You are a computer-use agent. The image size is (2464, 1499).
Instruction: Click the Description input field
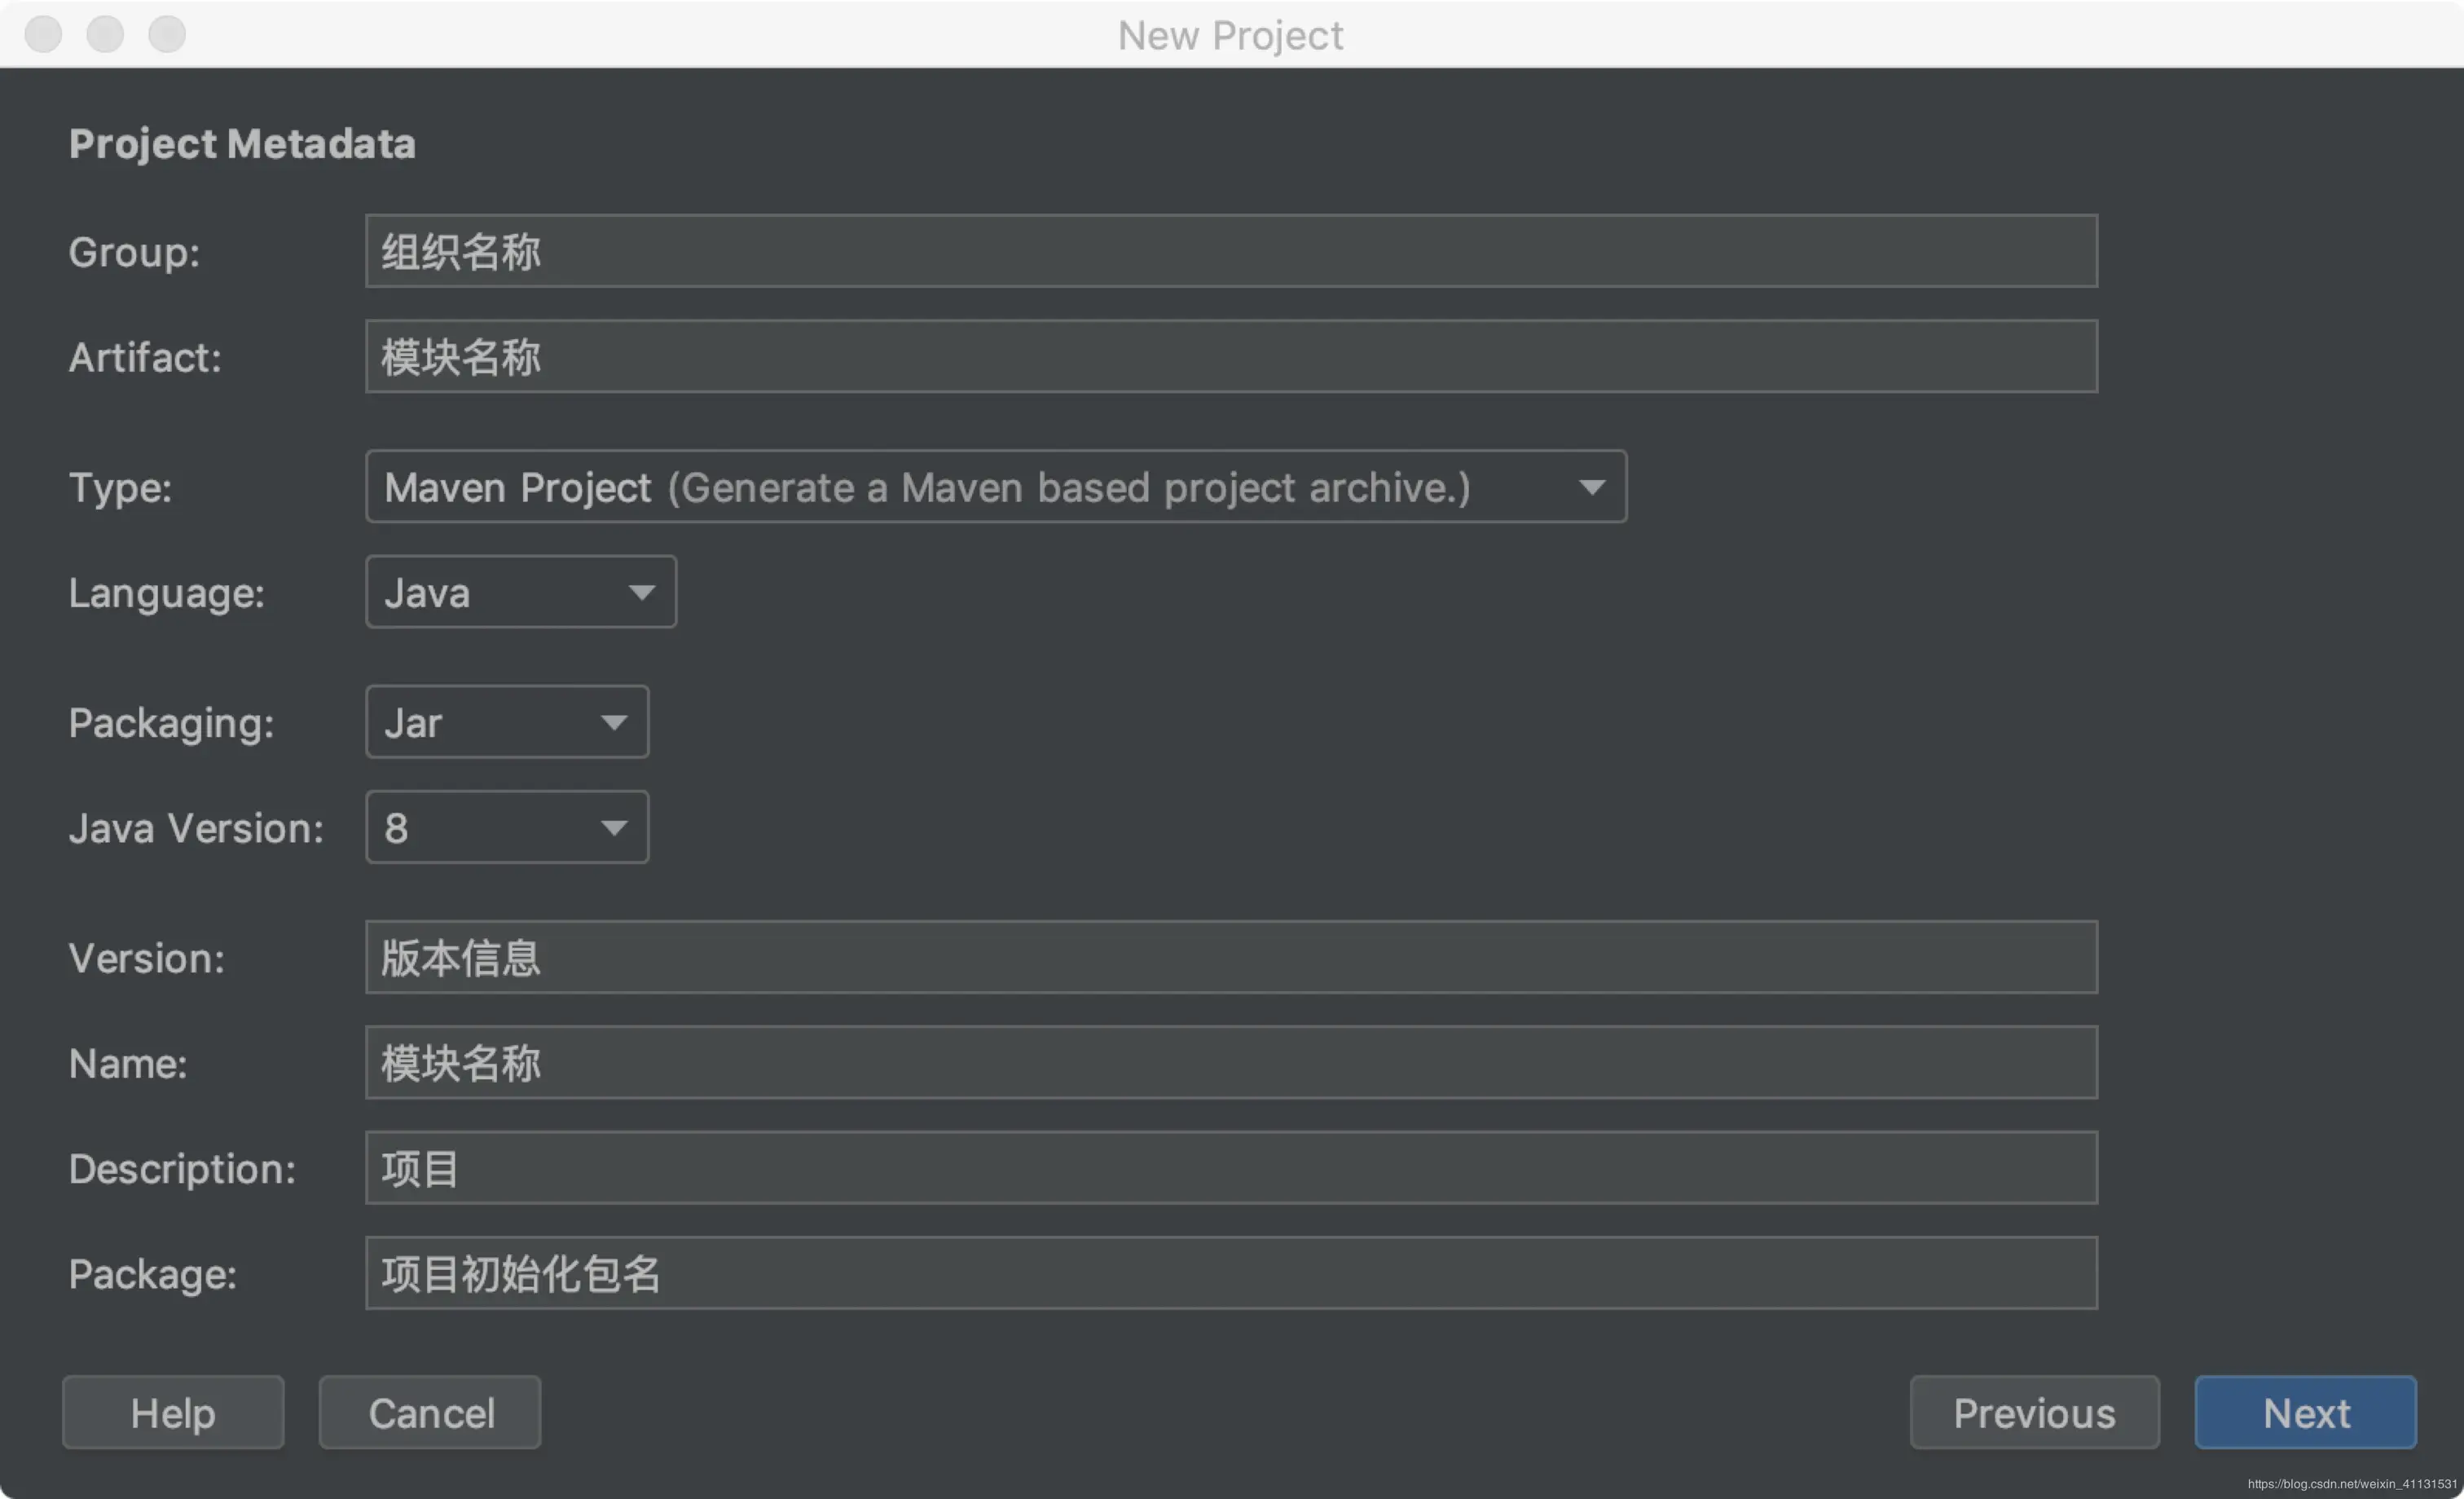(1231, 1166)
